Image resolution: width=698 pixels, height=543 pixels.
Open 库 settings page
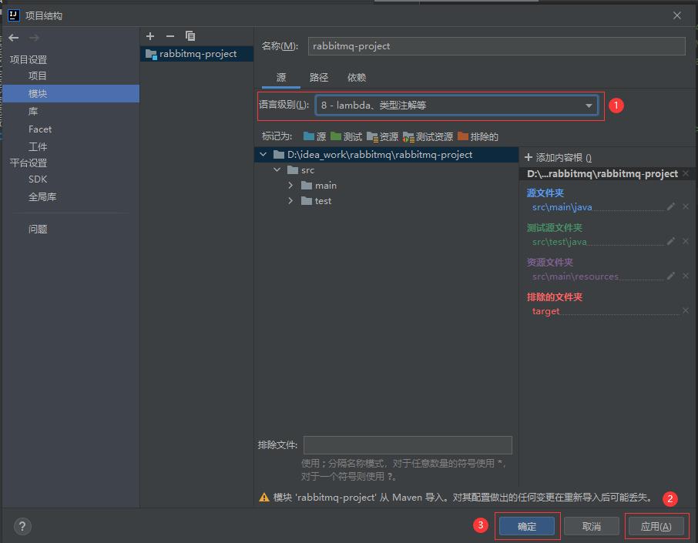pos(33,111)
